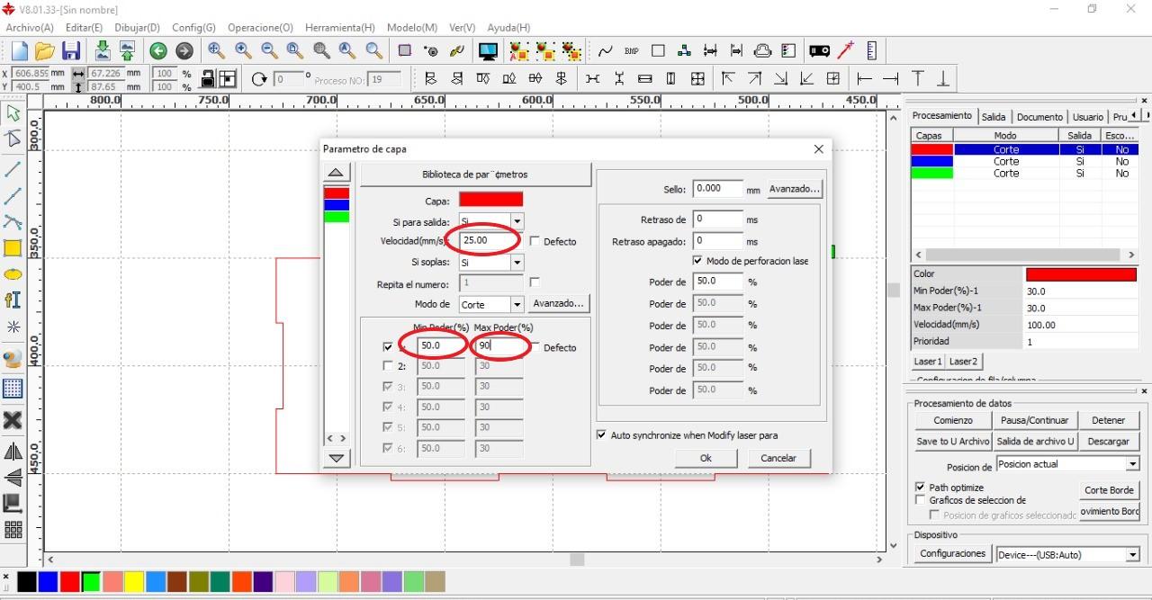Click the magic wand toolbar icon
This screenshot has width=1152, height=600.
[846, 51]
